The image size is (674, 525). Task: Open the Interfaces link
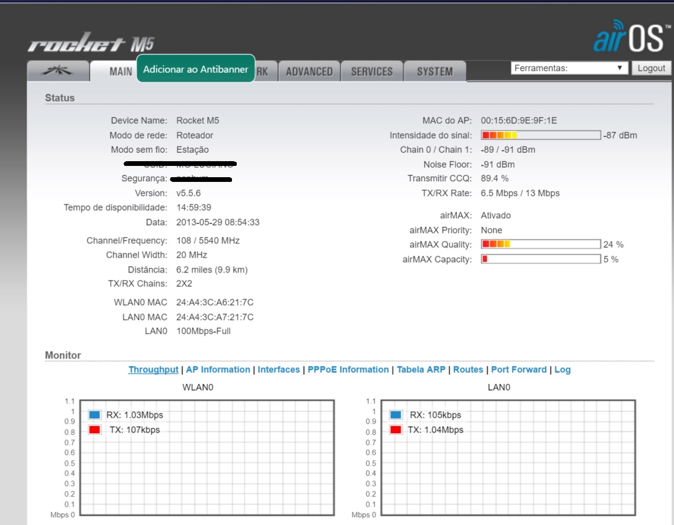coord(278,370)
